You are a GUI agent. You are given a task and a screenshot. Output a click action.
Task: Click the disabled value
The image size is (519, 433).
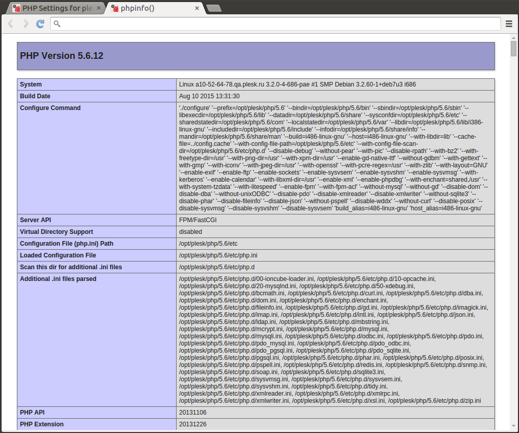point(190,232)
